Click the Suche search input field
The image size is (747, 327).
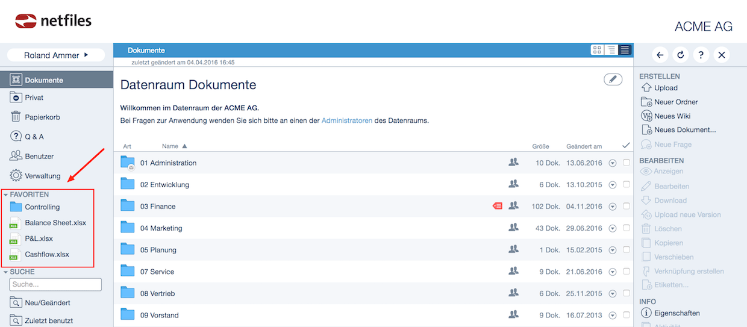[55, 284]
